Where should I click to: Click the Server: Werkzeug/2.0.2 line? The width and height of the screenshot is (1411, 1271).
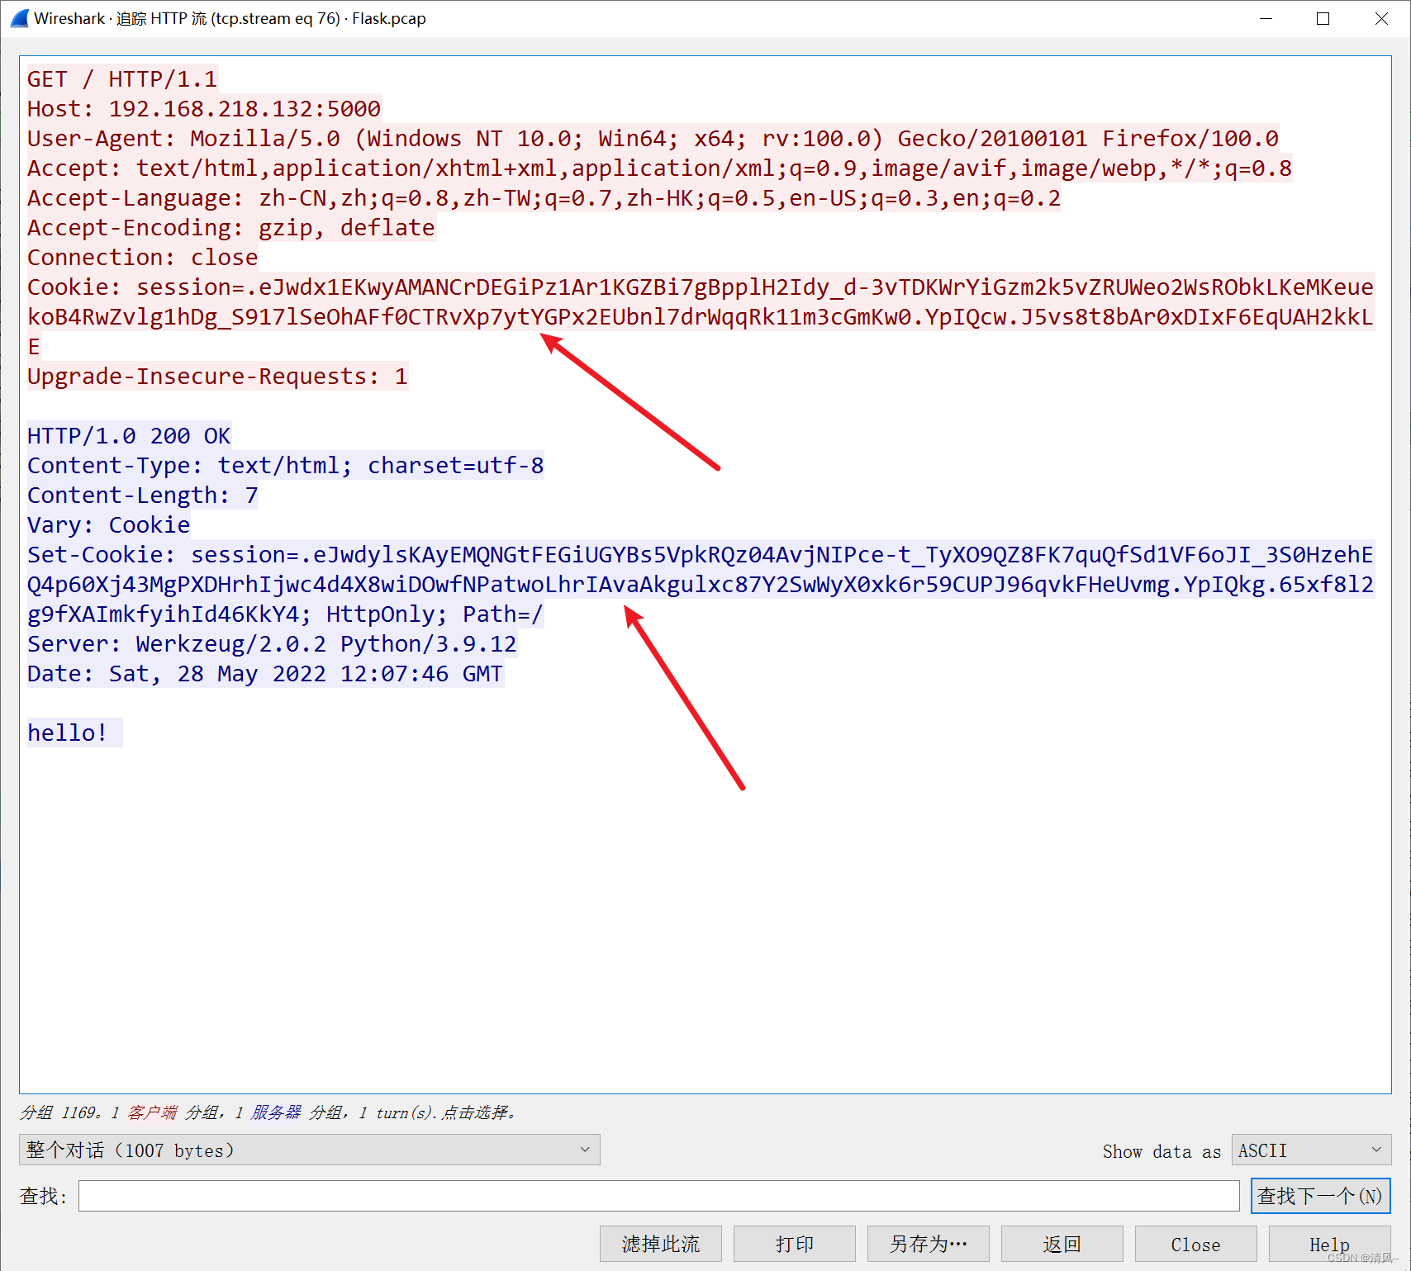pyautogui.click(x=272, y=644)
